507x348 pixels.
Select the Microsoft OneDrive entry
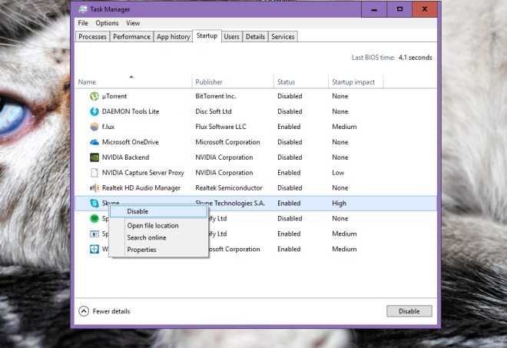pyautogui.click(x=131, y=142)
